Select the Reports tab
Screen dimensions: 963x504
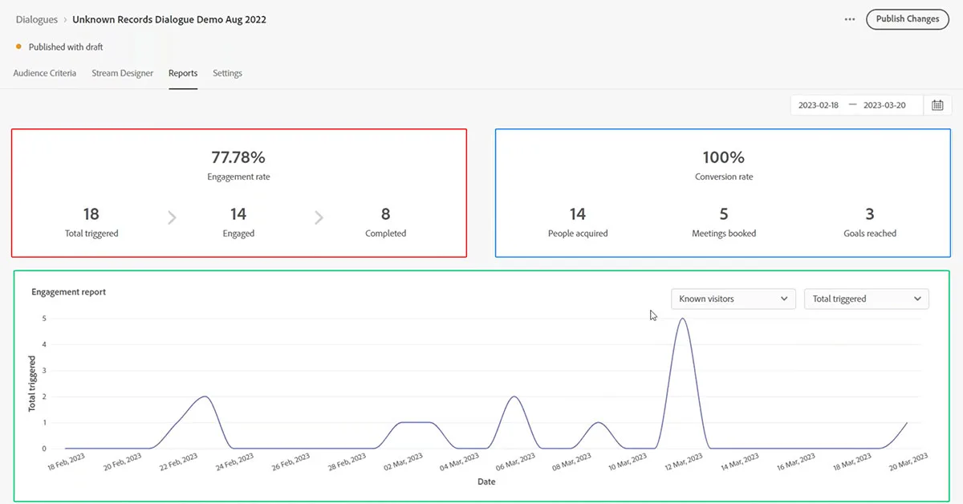pos(183,73)
